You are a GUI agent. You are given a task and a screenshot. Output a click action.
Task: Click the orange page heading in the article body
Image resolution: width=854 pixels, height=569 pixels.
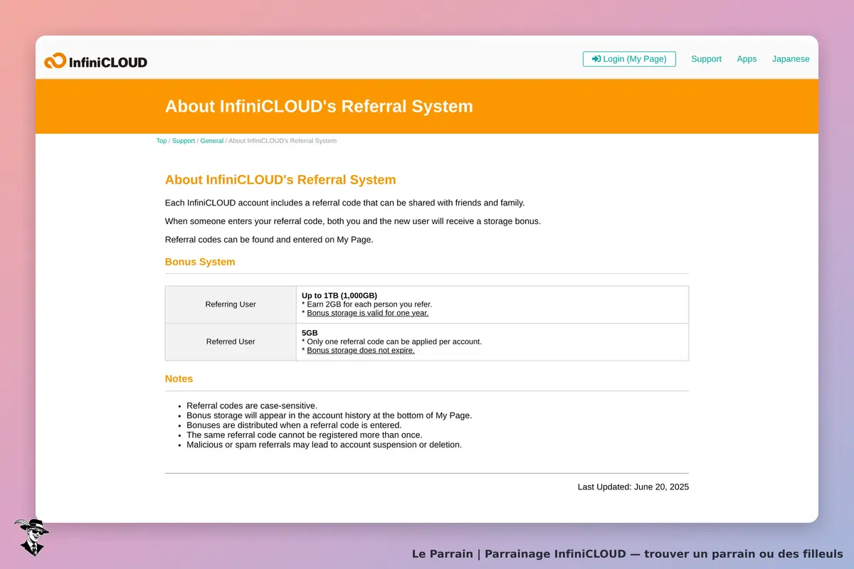[x=280, y=180]
